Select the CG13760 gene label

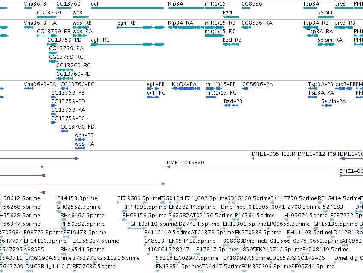68,4
